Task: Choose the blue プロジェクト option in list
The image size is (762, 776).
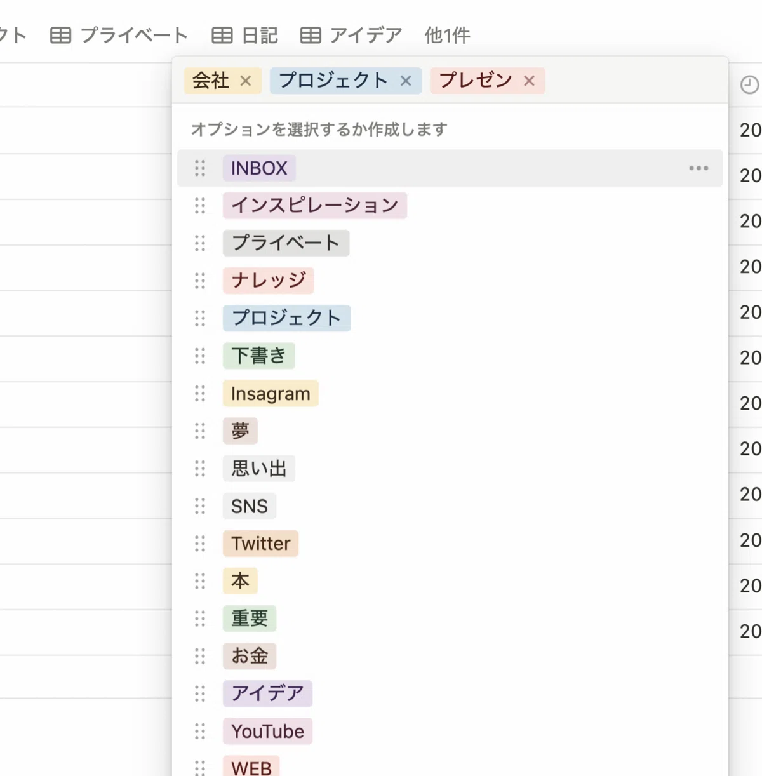Action: pos(286,318)
